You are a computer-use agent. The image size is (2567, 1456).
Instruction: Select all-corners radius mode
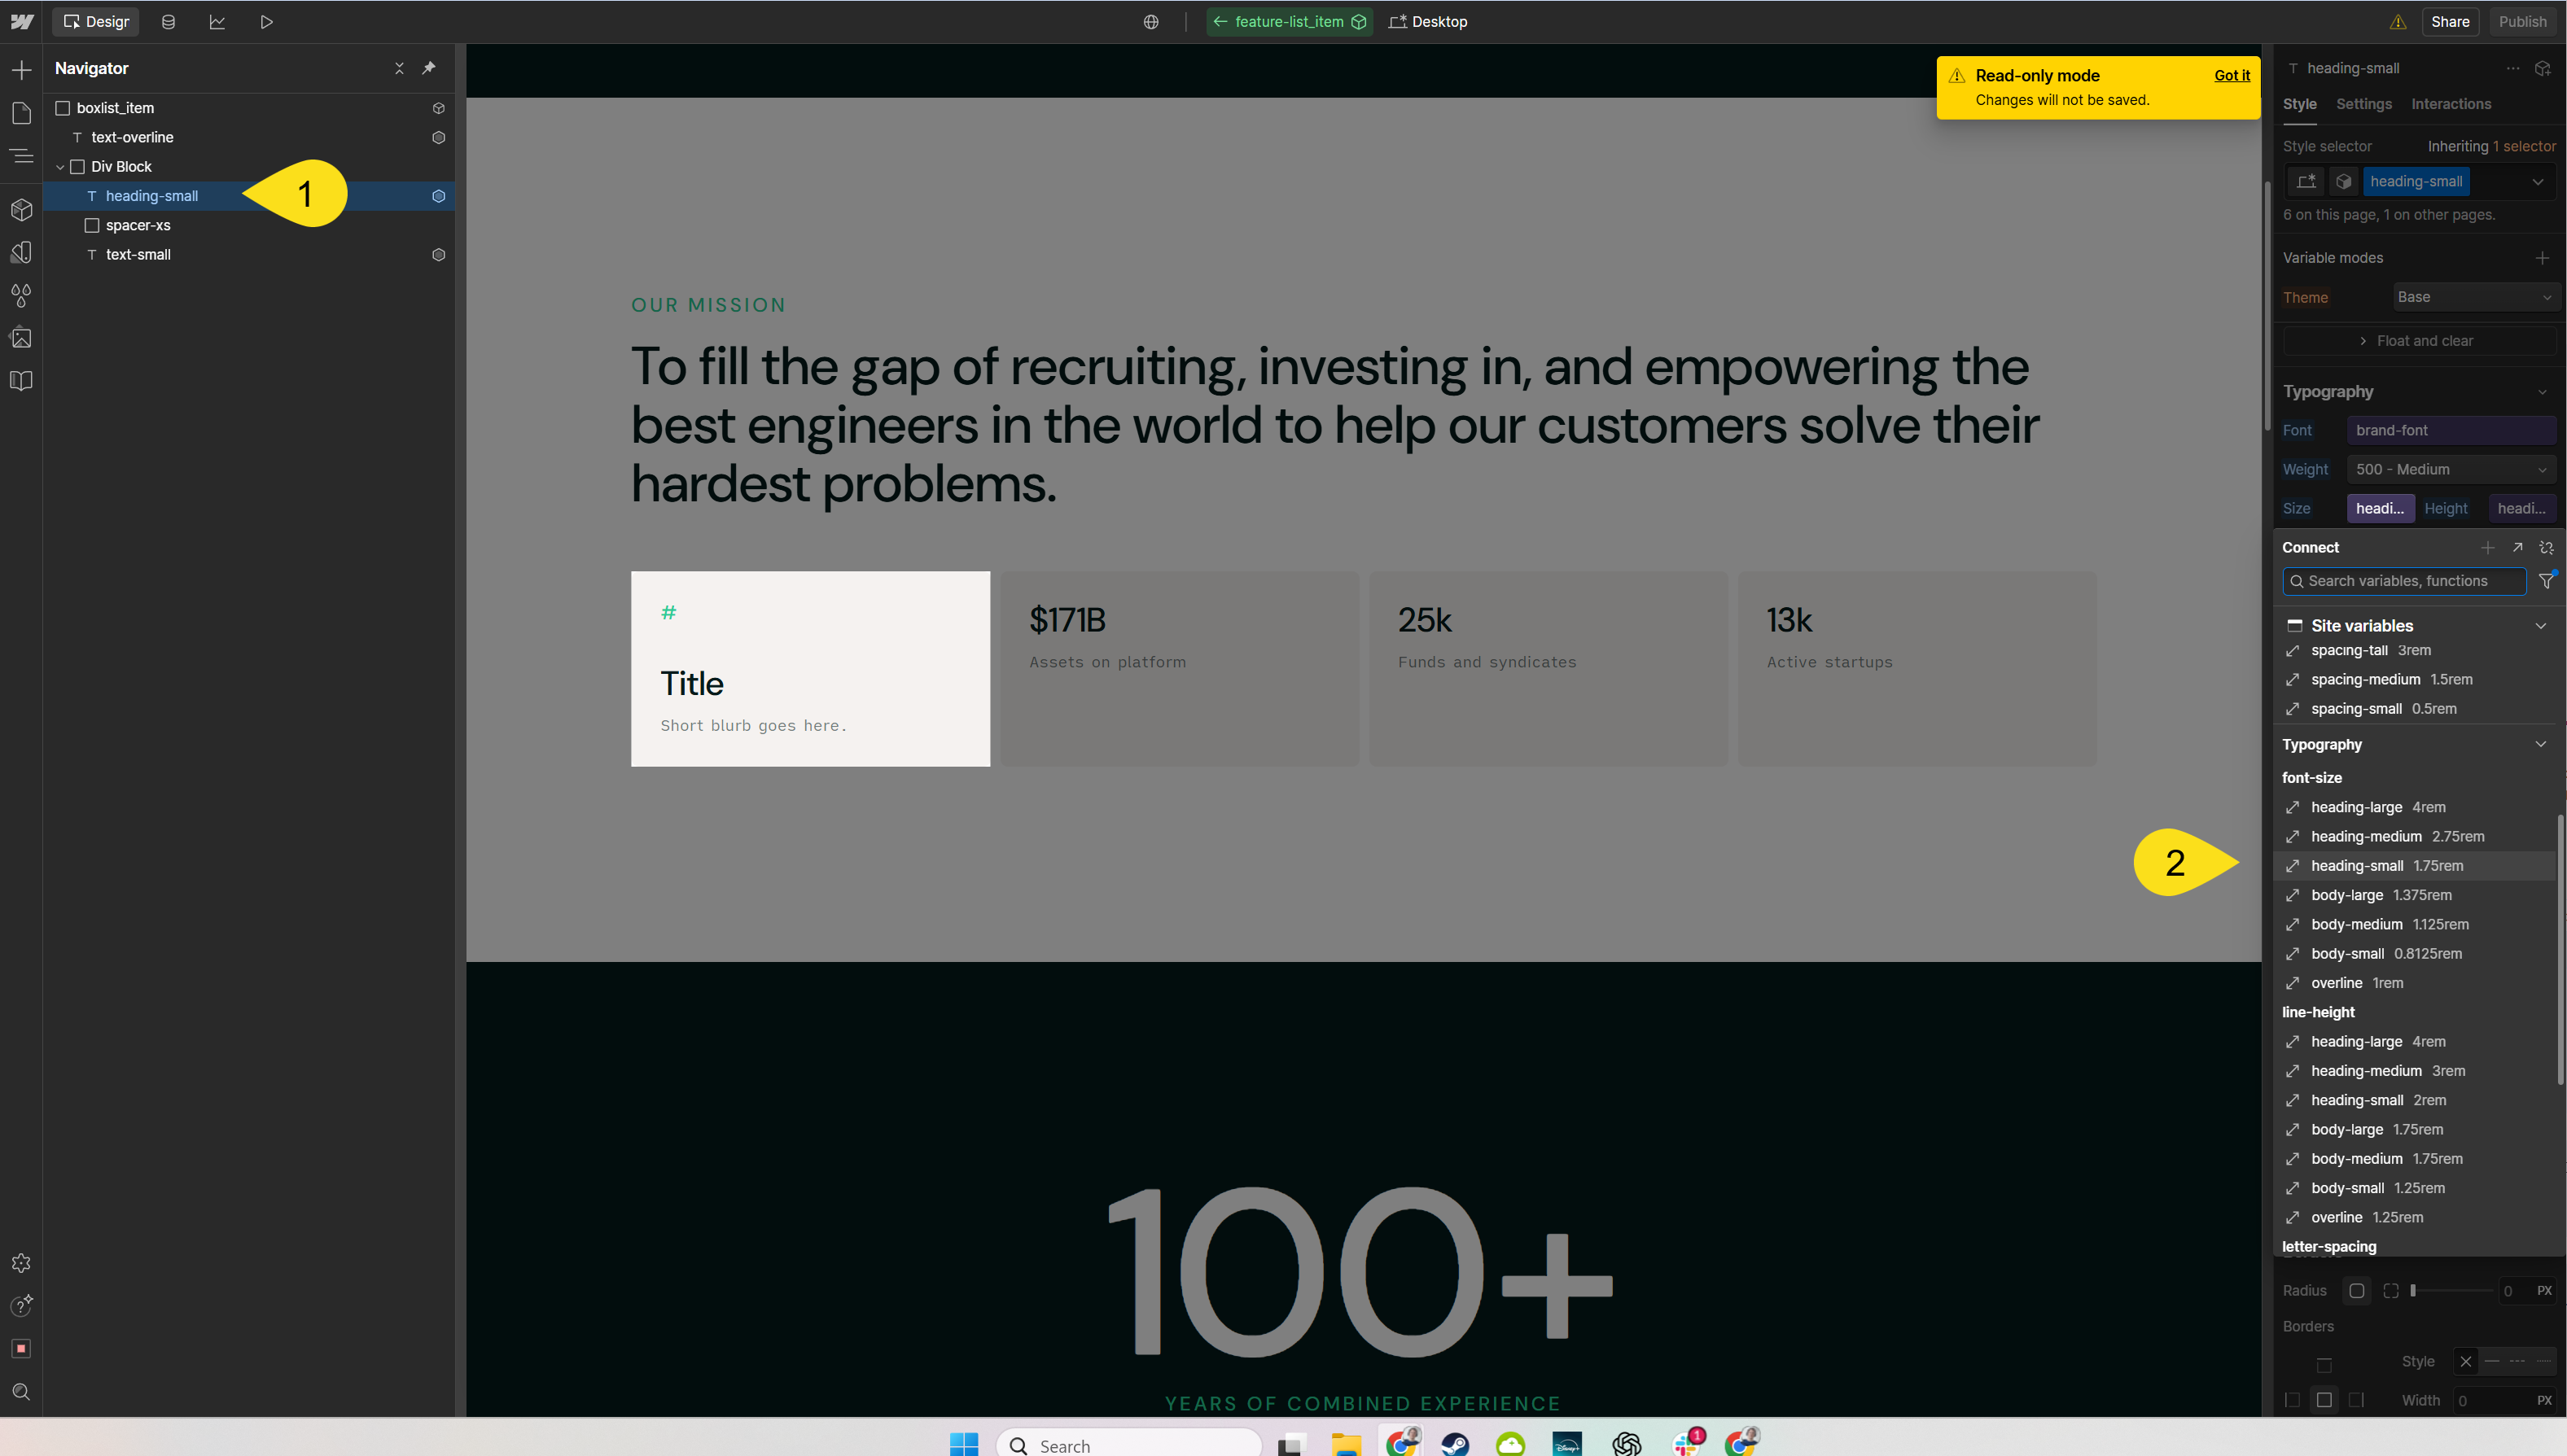click(2357, 1291)
